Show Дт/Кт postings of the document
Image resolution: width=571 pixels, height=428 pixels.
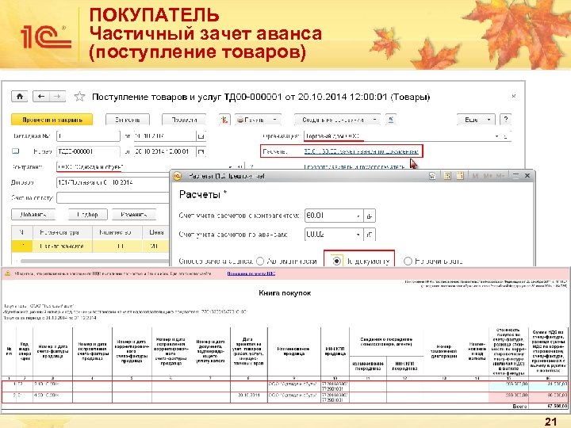pos(224,120)
